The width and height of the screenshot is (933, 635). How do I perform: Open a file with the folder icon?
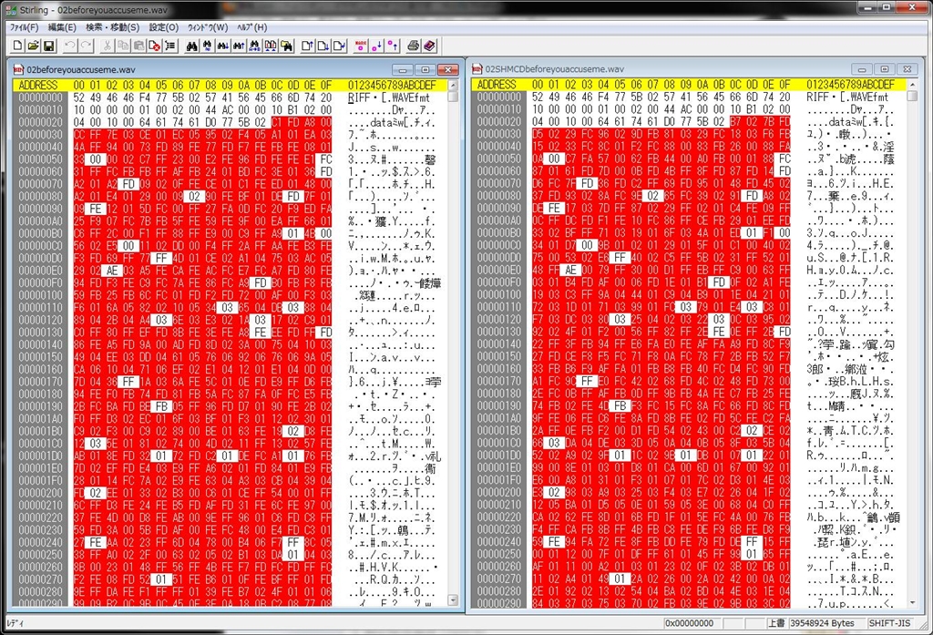pos(32,46)
